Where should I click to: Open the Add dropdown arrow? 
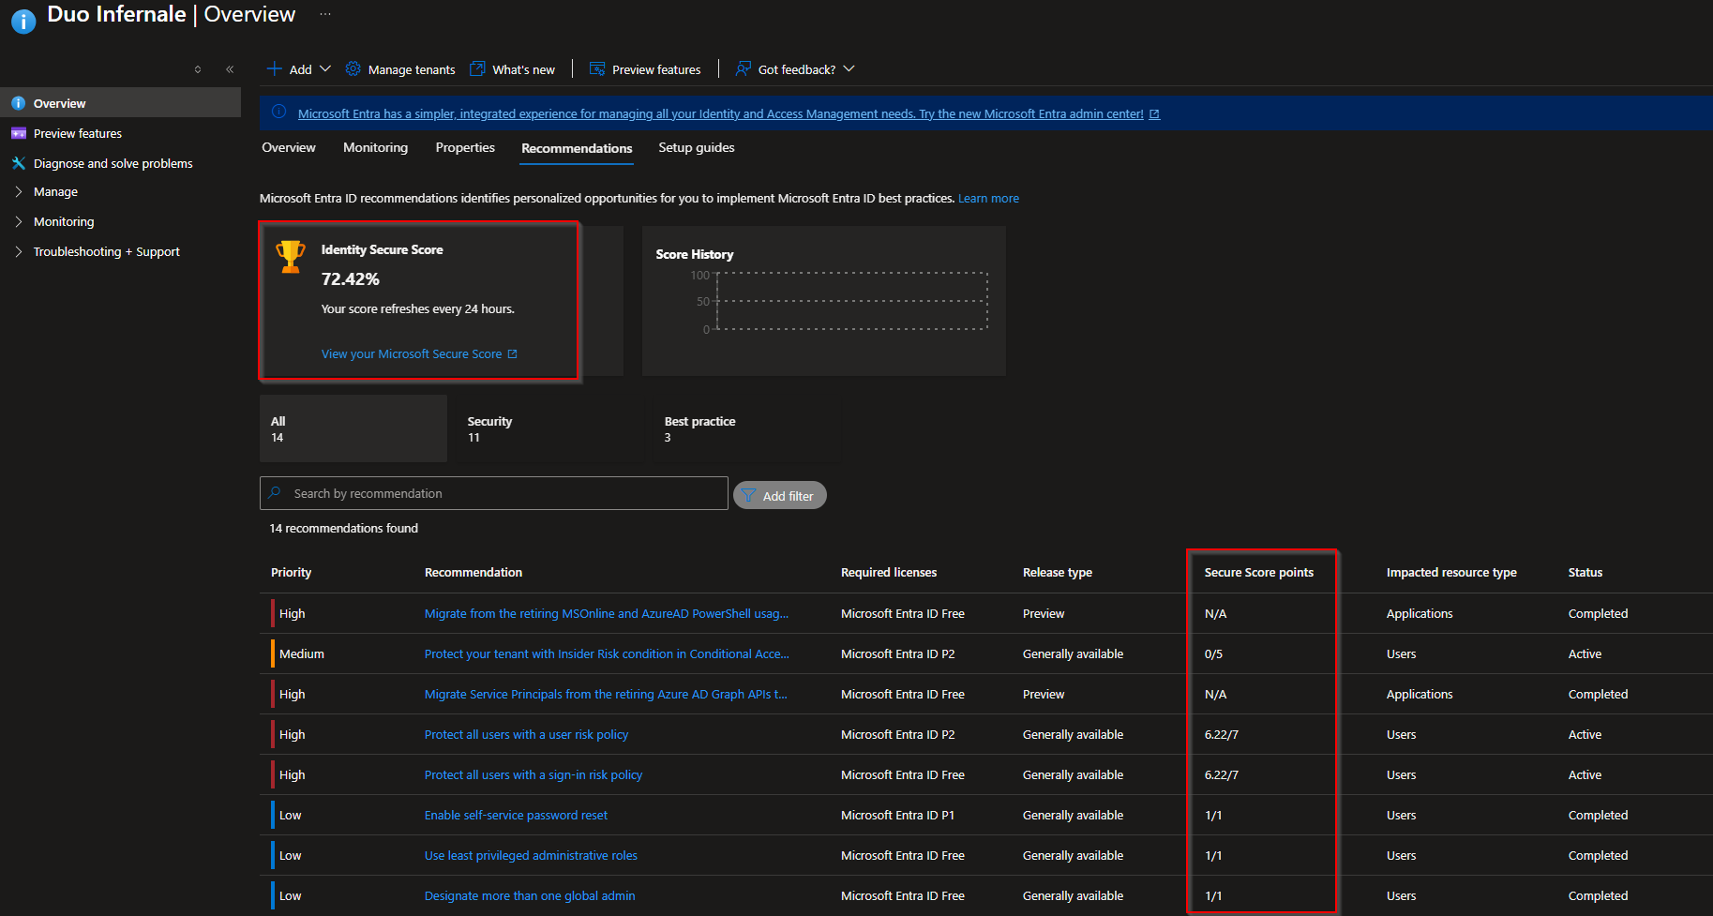tap(325, 68)
